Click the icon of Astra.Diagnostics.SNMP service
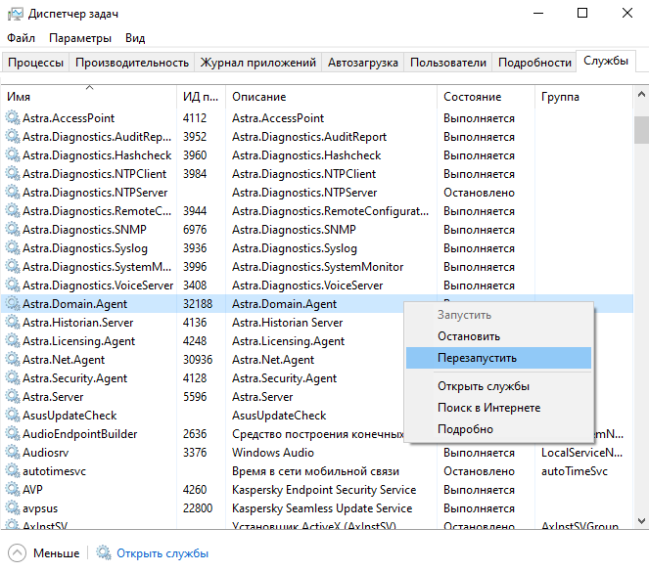 [x=13, y=230]
